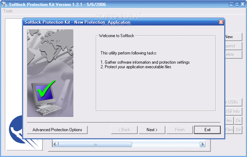Screen dimensions: 247x157
Task: Click the horizontal scrollbar thumb
Action: (x=95, y=144)
